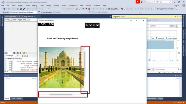Click the Open File folder icon

(18, 9)
